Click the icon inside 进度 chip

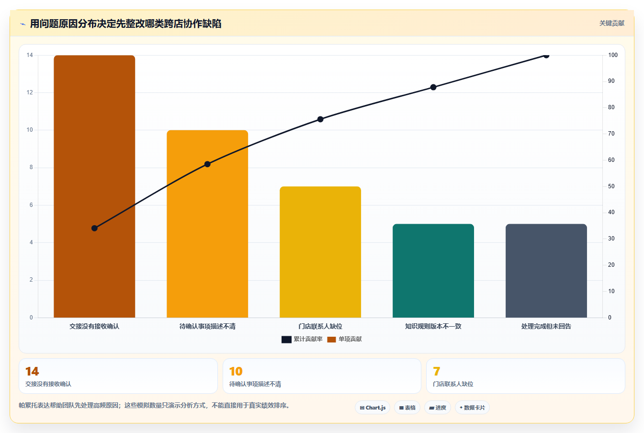(431, 408)
